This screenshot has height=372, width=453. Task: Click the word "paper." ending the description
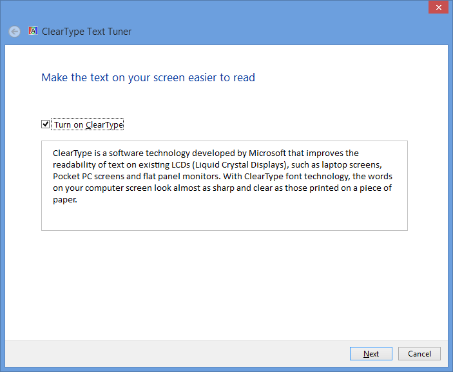[x=65, y=199]
